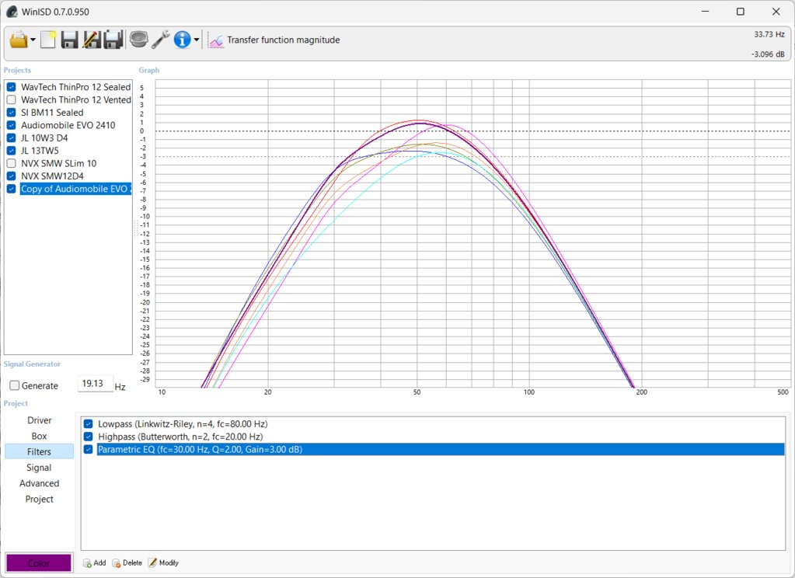Select JL 13TW5 project name
The image size is (795, 578).
coord(40,151)
